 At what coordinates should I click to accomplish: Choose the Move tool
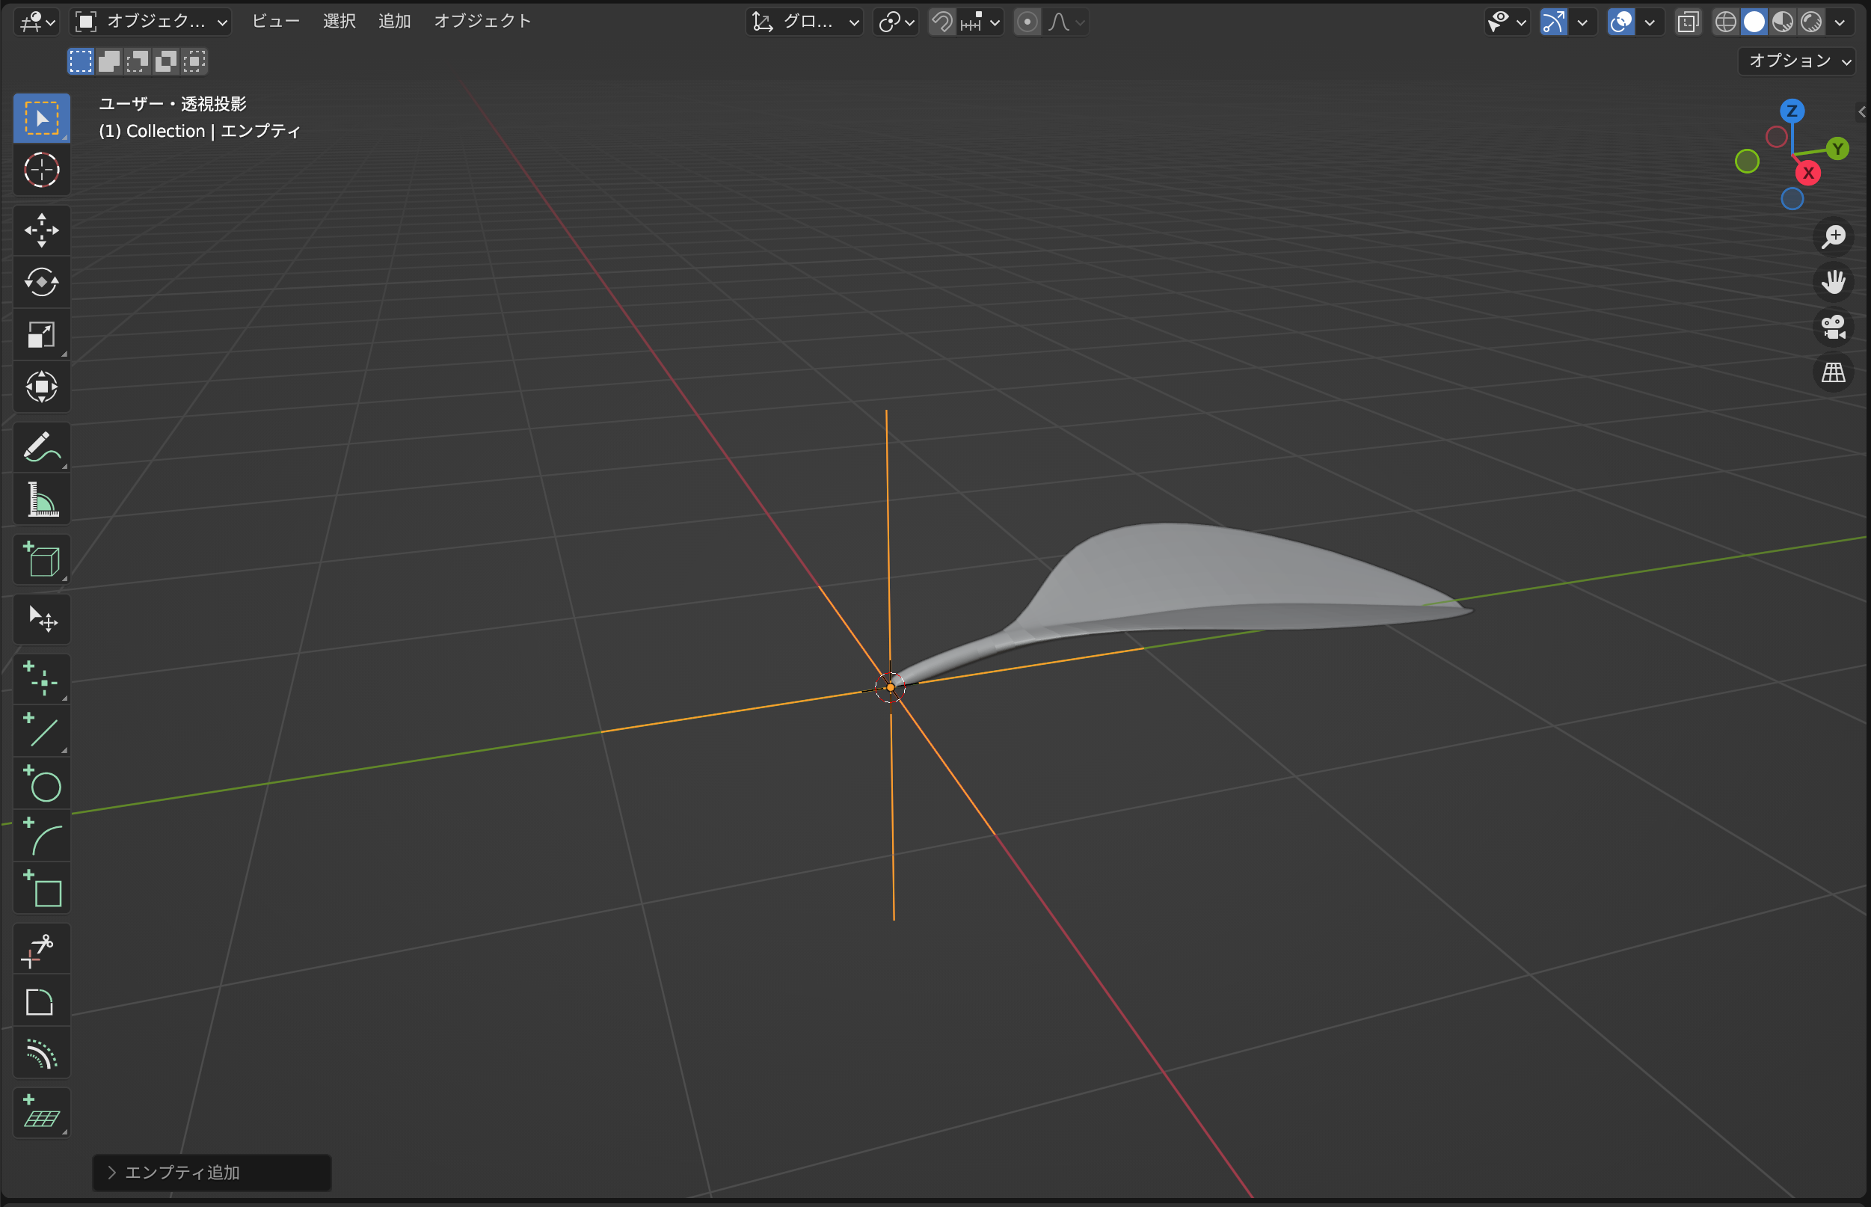click(42, 230)
